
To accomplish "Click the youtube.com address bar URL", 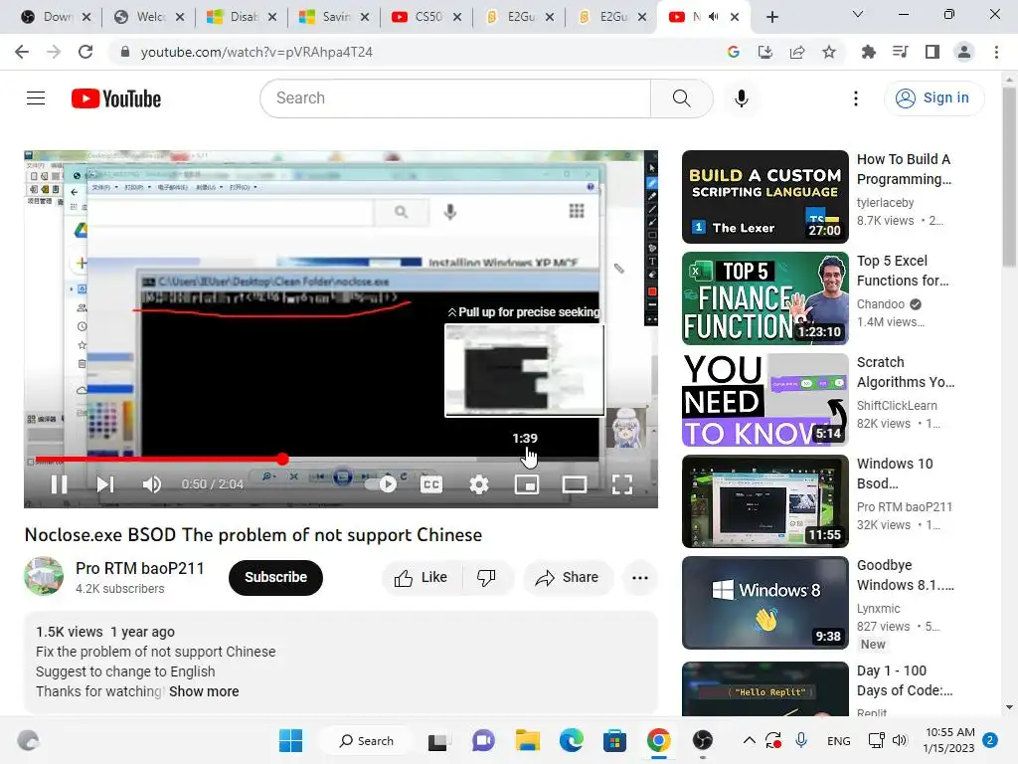I will [256, 52].
